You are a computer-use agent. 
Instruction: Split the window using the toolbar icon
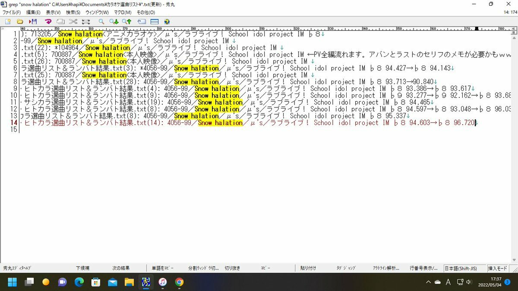point(154,21)
